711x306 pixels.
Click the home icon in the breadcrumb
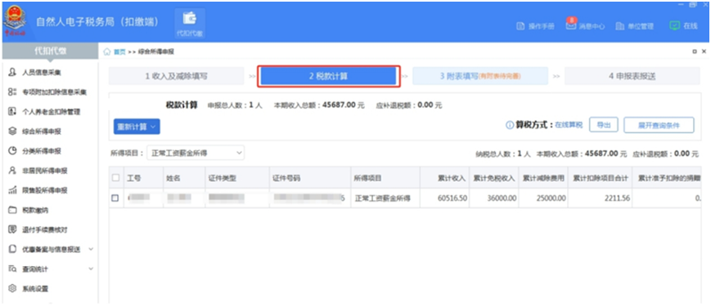point(107,52)
